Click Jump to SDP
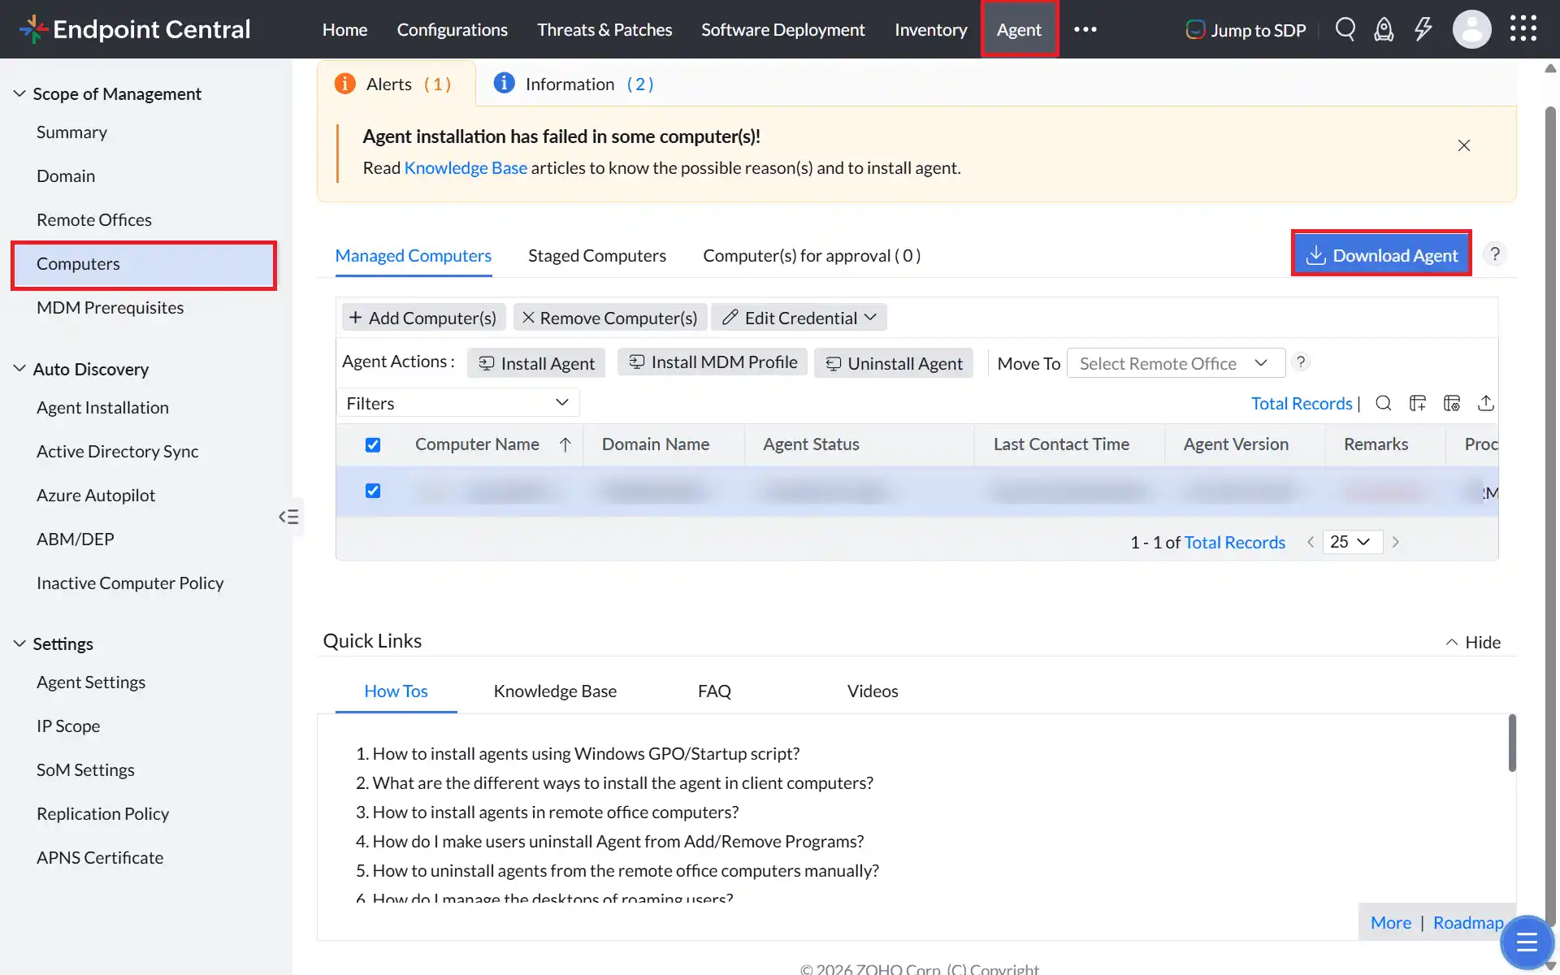The image size is (1560, 975). click(x=1246, y=30)
